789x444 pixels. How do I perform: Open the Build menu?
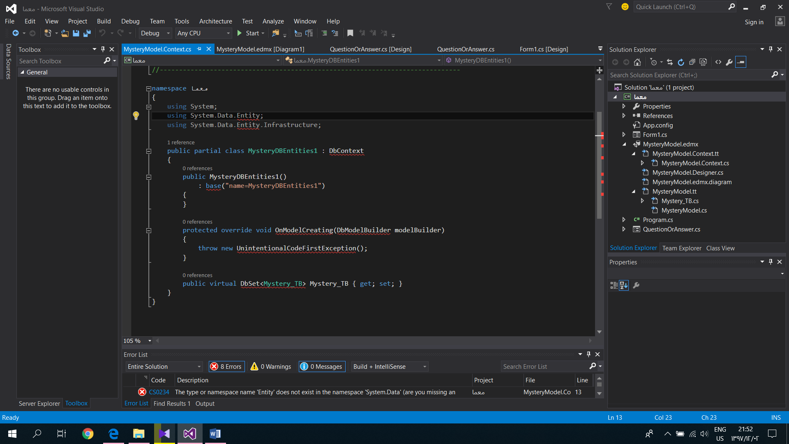pyautogui.click(x=104, y=21)
